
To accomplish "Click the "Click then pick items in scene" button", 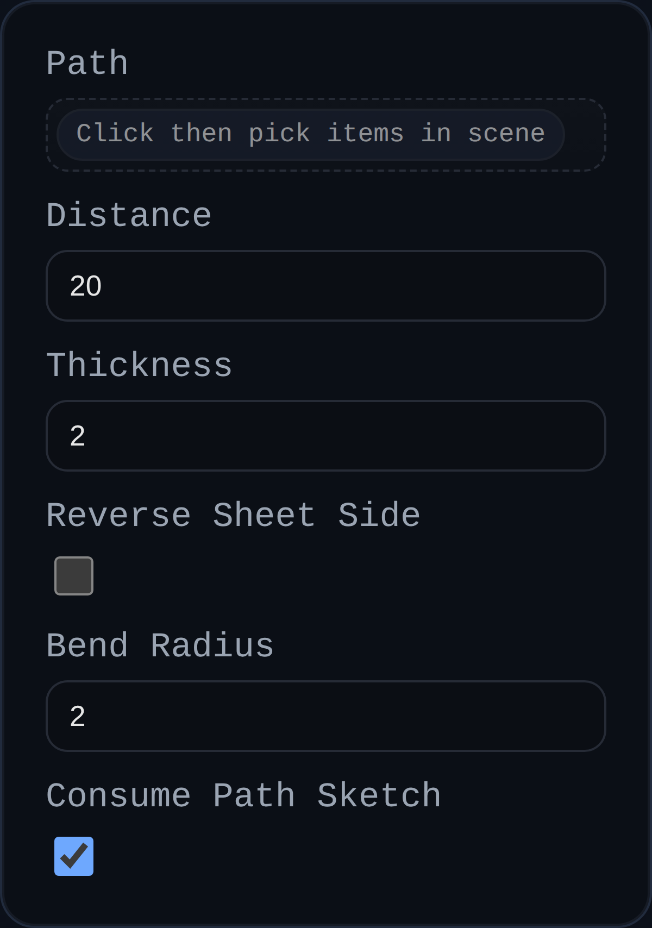I will click(x=310, y=134).
